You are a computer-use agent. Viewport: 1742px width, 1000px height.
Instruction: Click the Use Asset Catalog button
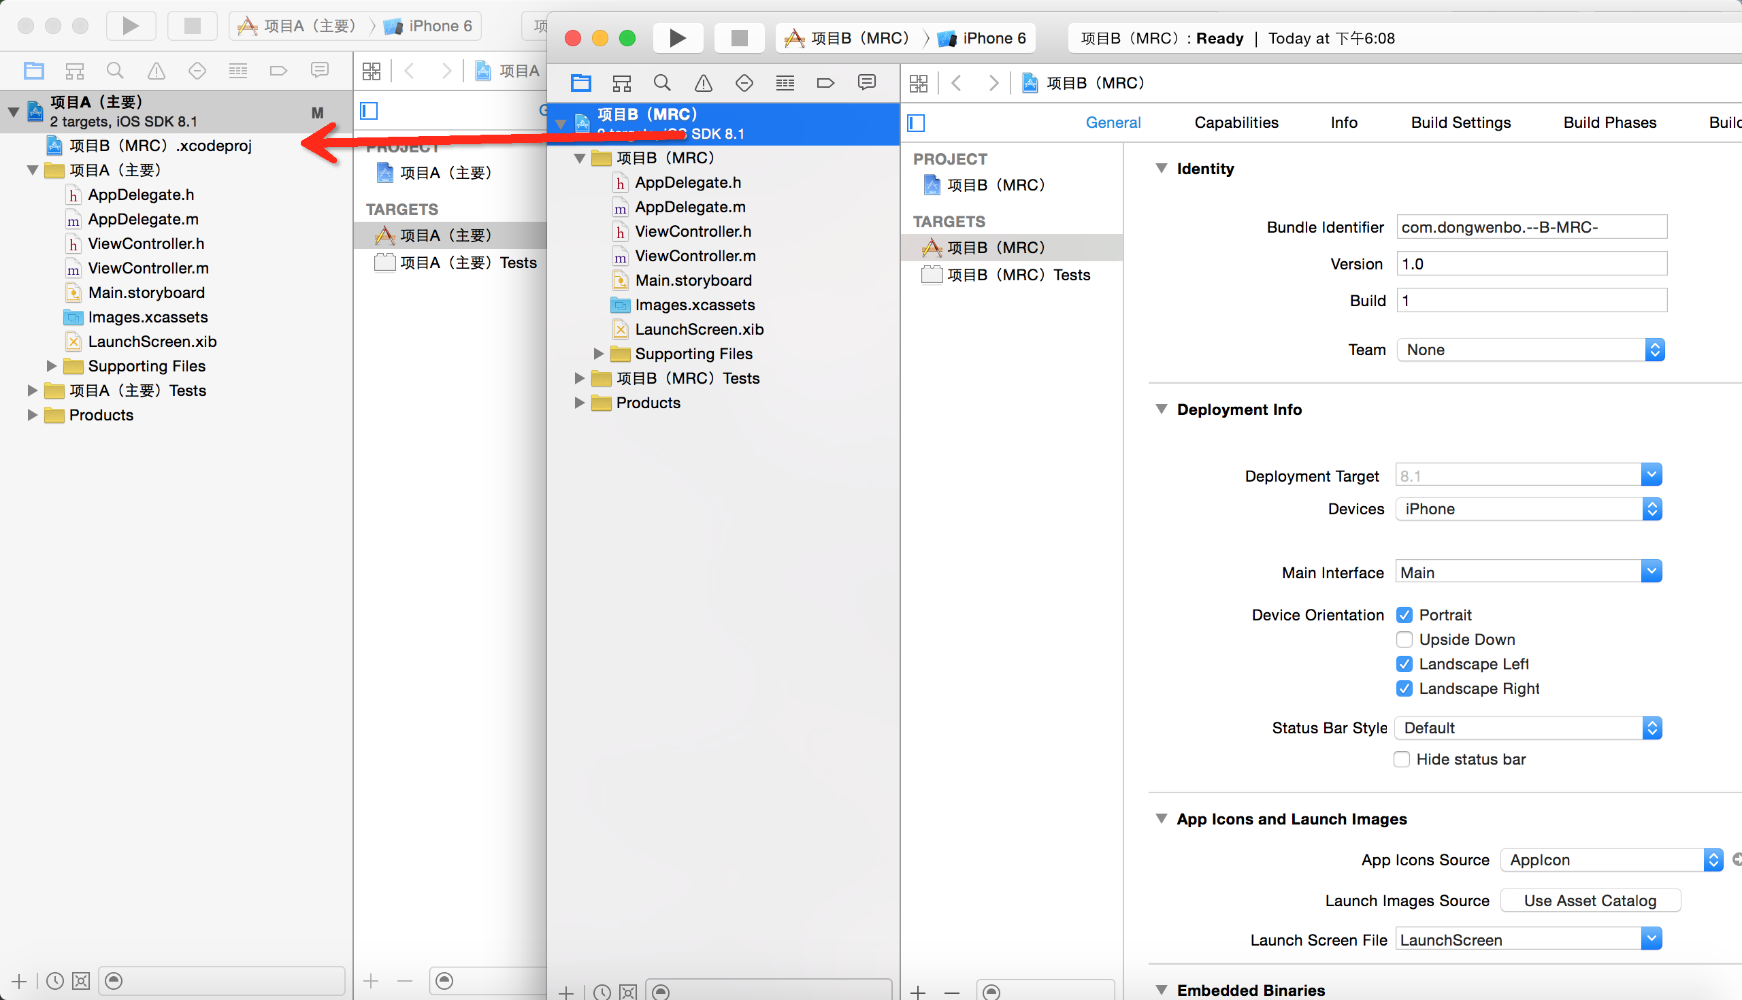[x=1590, y=901]
